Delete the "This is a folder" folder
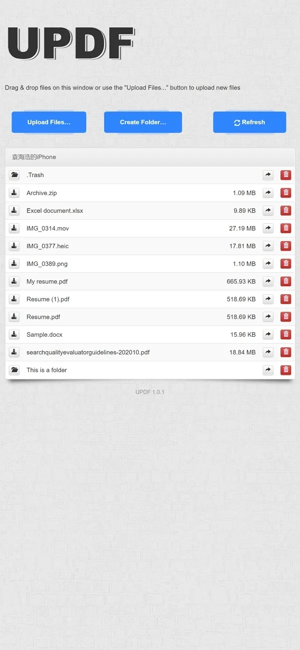300x650 pixels. (285, 370)
